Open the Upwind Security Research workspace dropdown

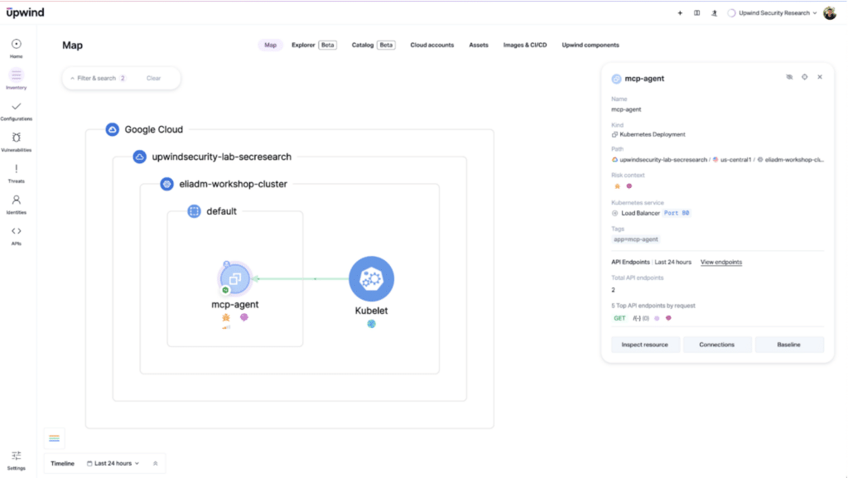[774, 12]
